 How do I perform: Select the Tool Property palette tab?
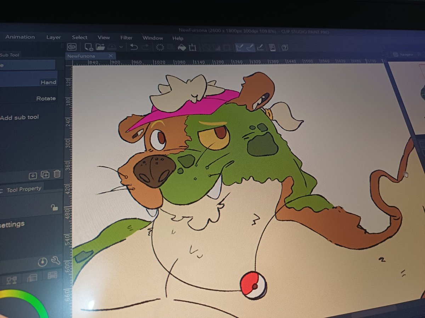pos(23,189)
